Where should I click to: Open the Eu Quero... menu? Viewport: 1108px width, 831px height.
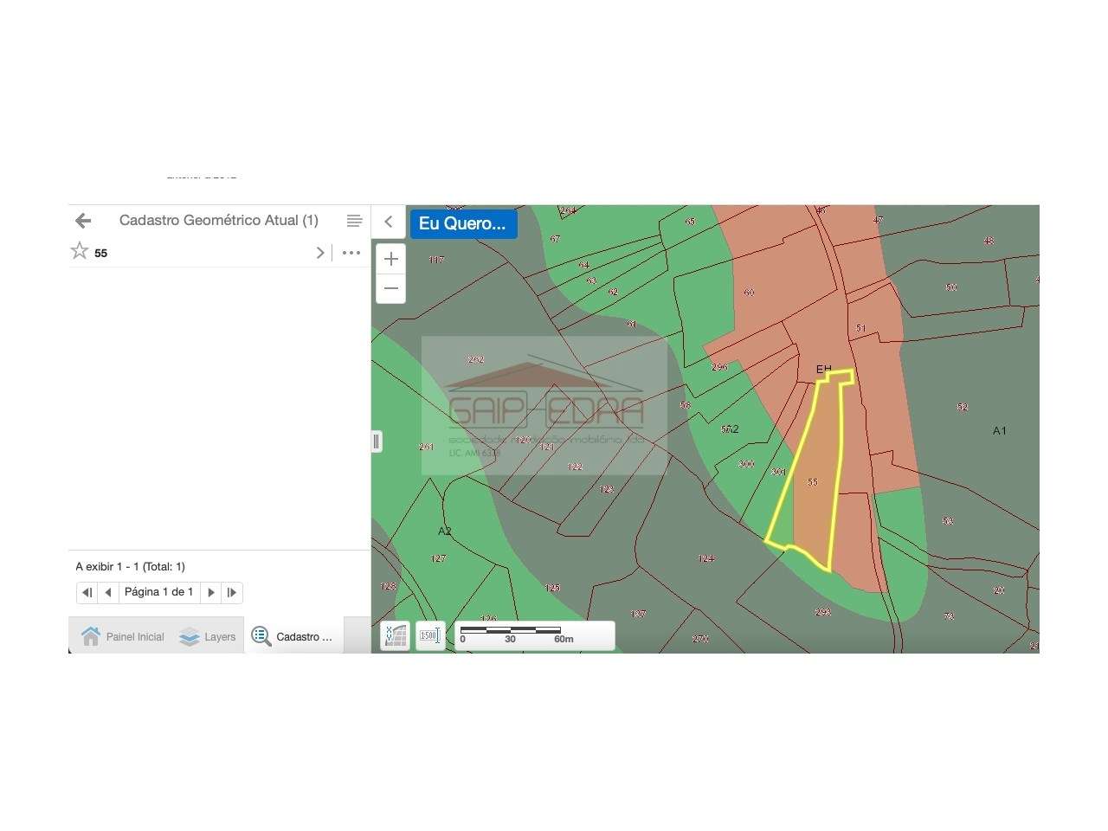click(463, 223)
